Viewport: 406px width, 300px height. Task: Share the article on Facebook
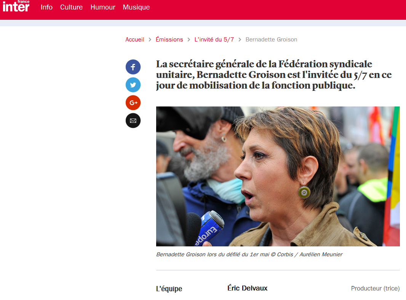[133, 67]
